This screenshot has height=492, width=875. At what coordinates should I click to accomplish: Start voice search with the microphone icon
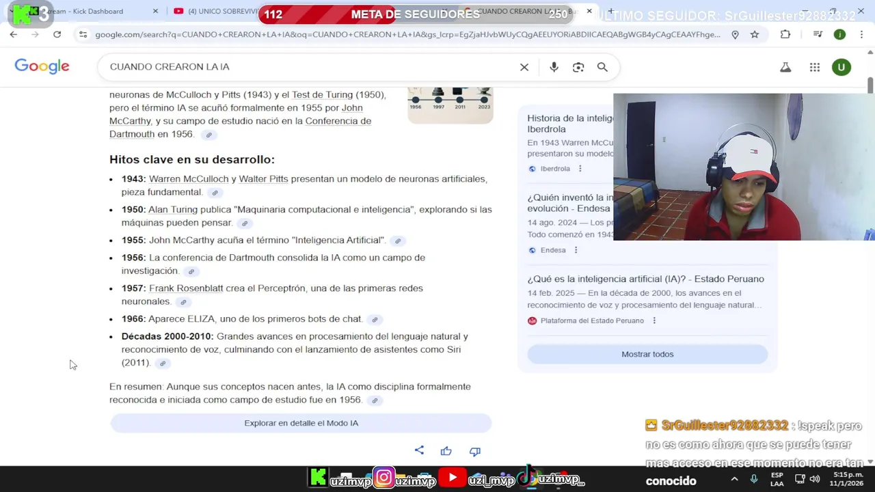(554, 67)
